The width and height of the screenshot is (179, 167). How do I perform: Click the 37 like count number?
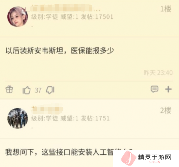pyautogui.click(x=38, y=90)
